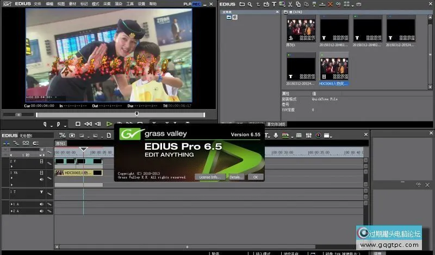The height and width of the screenshot is (255, 435).
Task: Open the bin view mode dropdown arrow
Action: pyautogui.click(x=352, y=5)
